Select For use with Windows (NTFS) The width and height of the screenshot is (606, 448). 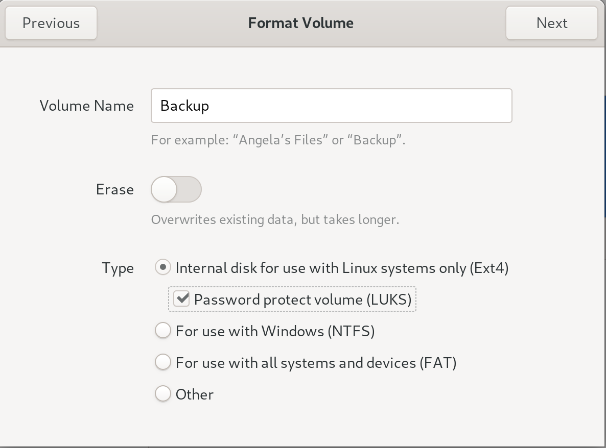[162, 330]
